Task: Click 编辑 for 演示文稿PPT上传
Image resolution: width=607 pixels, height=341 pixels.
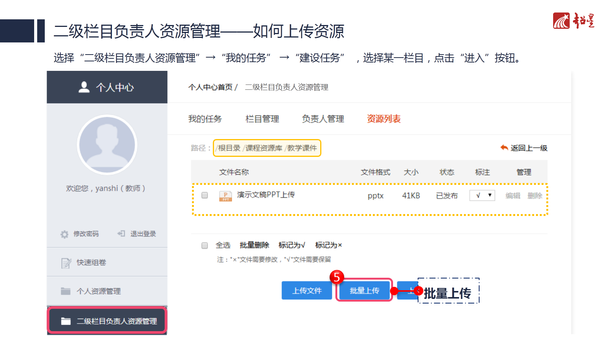Action: [x=513, y=196]
